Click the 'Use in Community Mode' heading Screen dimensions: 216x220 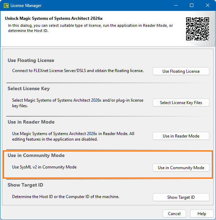point(36,155)
